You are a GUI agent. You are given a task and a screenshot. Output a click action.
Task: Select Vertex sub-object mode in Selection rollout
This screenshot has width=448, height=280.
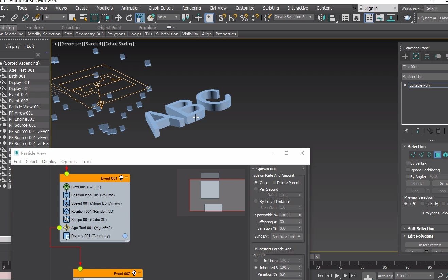413,155
